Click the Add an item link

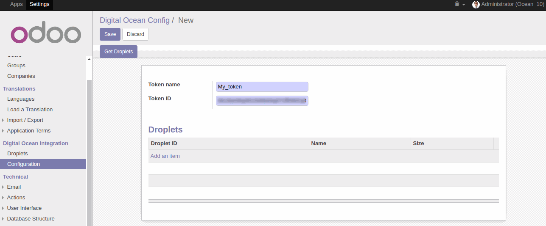(165, 156)
